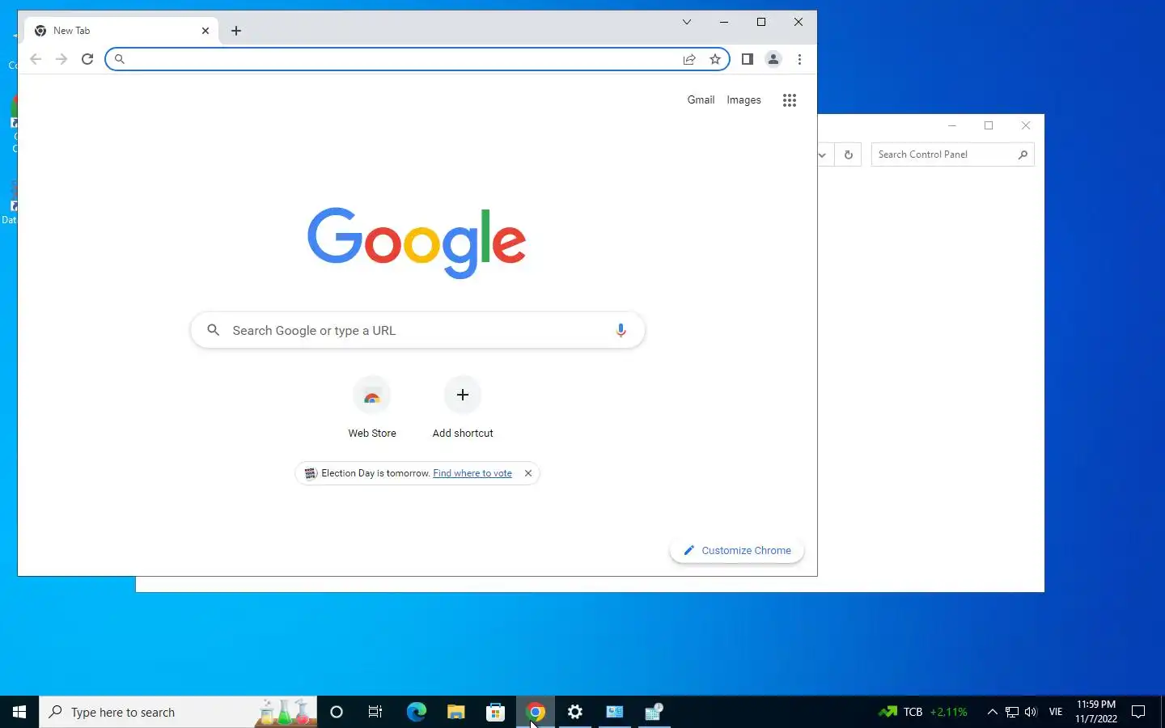This screenshot has height=728, width=1165.
Task: Bookmark this tab with star icon
Action: click(x=715, y=59)
